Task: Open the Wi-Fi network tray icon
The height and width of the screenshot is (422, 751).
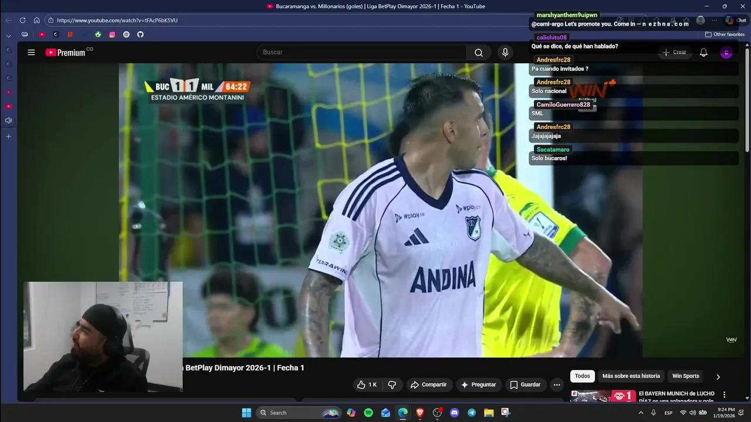Action: click(x=683, y=413)
